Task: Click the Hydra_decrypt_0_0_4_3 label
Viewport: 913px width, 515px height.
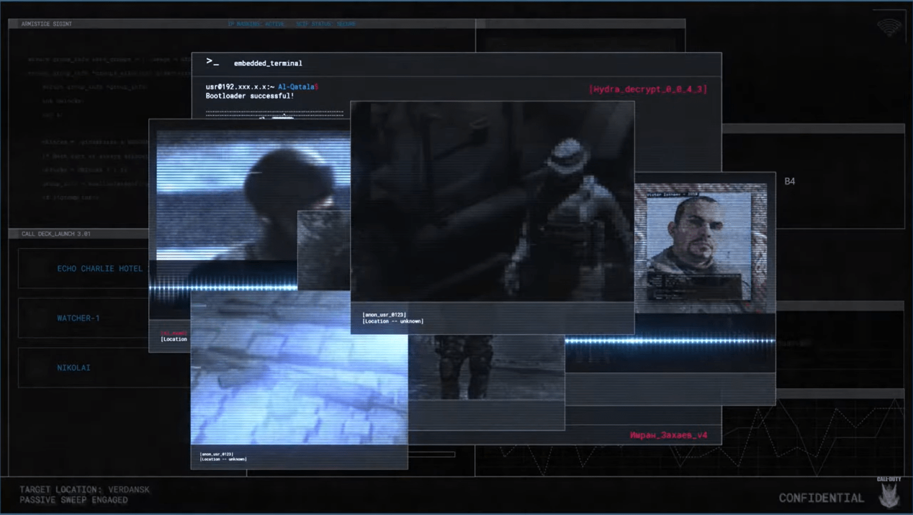Action: (x=648, y=89)
